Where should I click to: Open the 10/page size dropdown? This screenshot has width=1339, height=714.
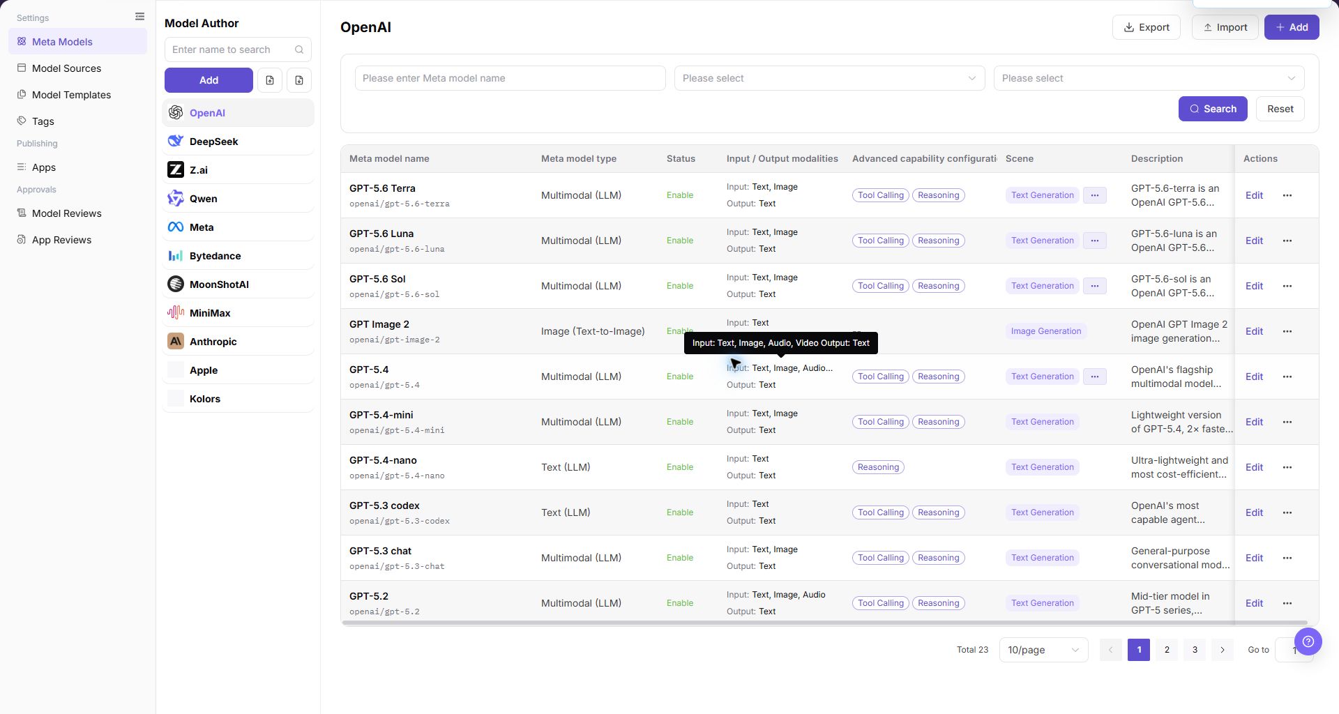1043,650
